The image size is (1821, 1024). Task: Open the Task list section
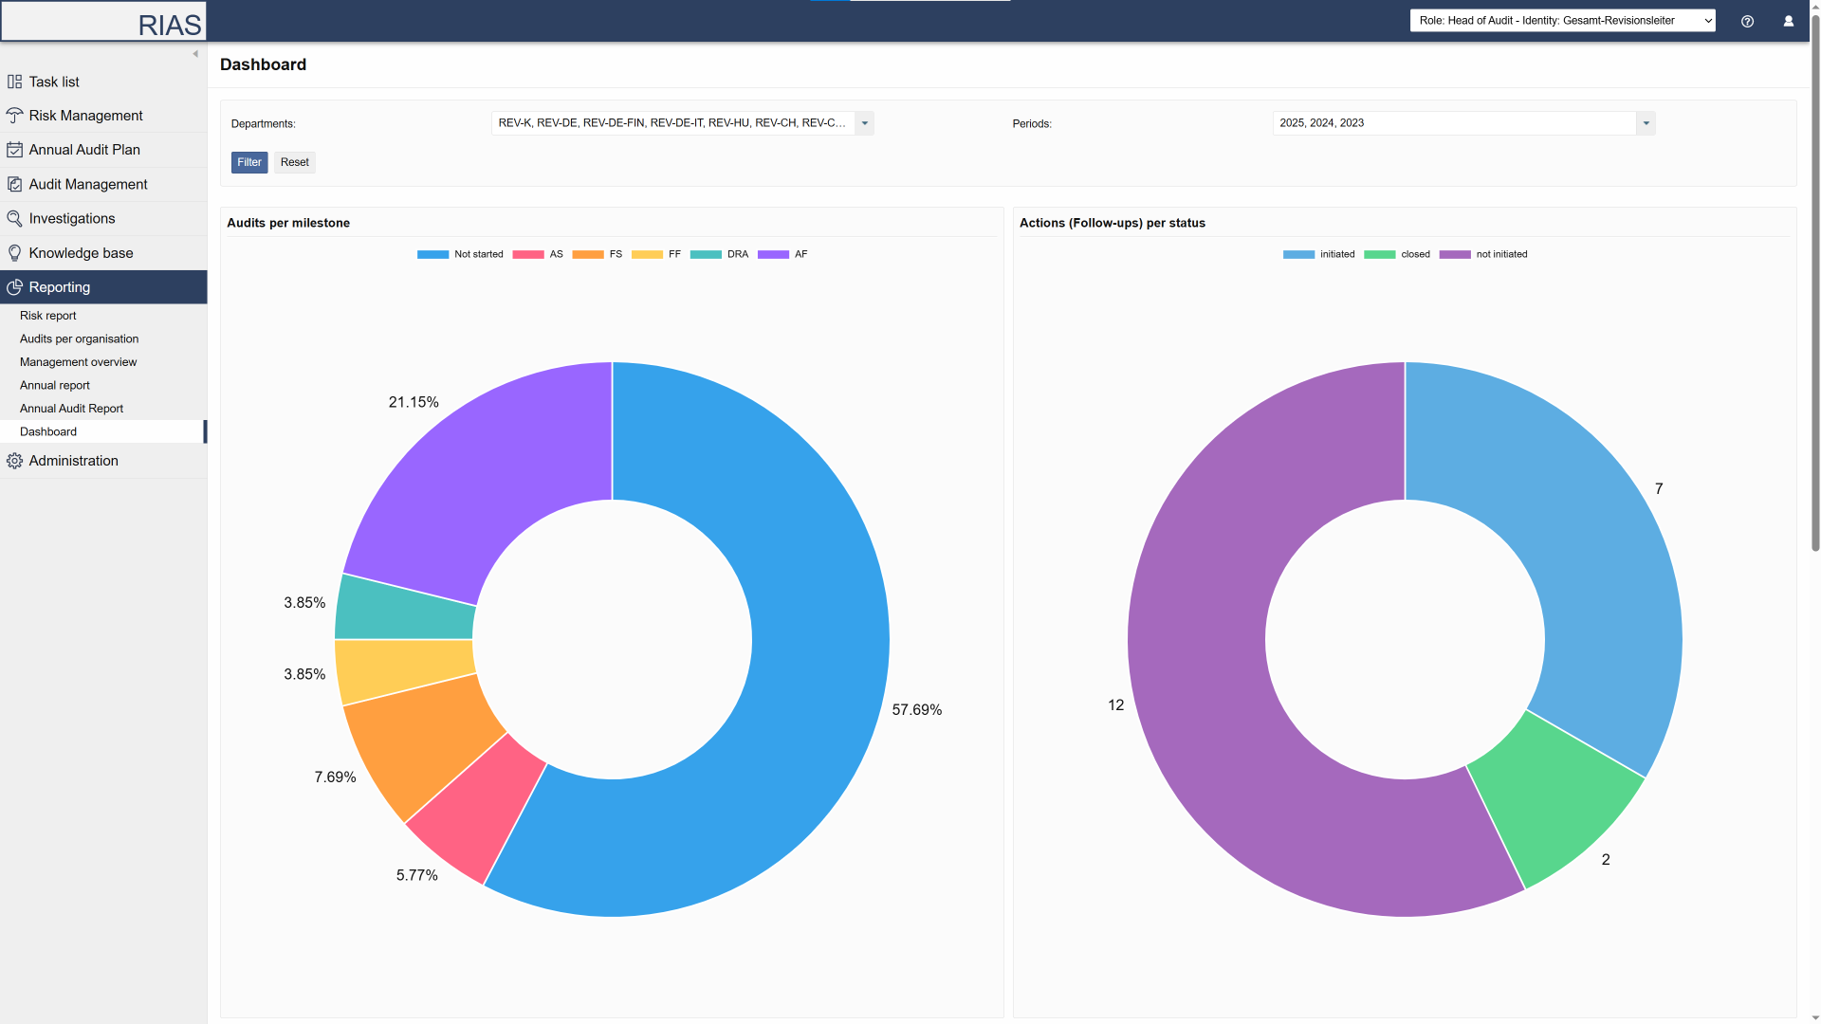52,82
